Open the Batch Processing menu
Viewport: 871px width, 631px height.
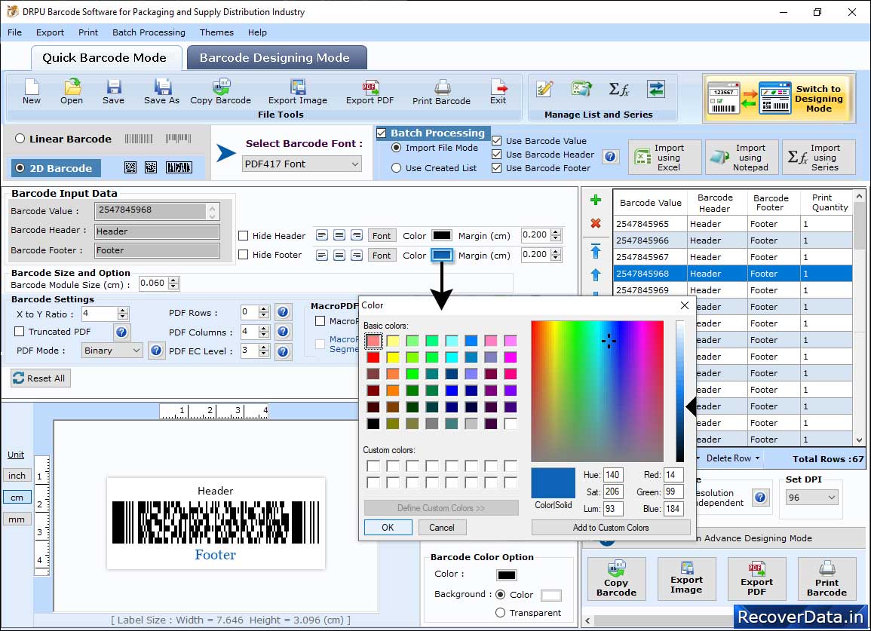tap(149, 32)
